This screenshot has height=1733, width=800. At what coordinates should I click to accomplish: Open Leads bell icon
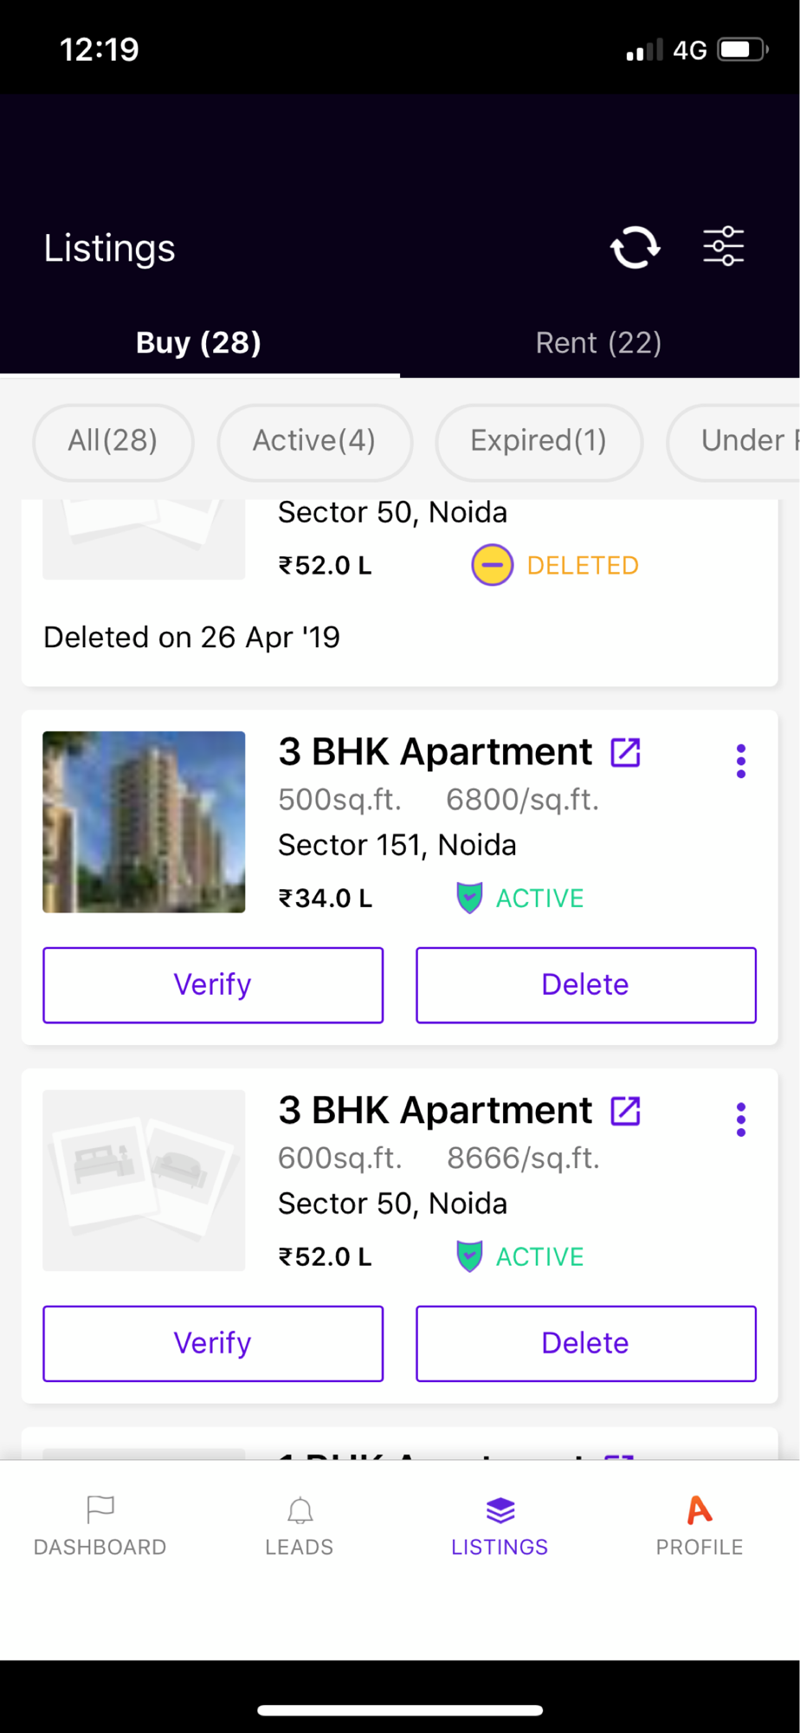pyautogui.click(x=300, y=1510)
